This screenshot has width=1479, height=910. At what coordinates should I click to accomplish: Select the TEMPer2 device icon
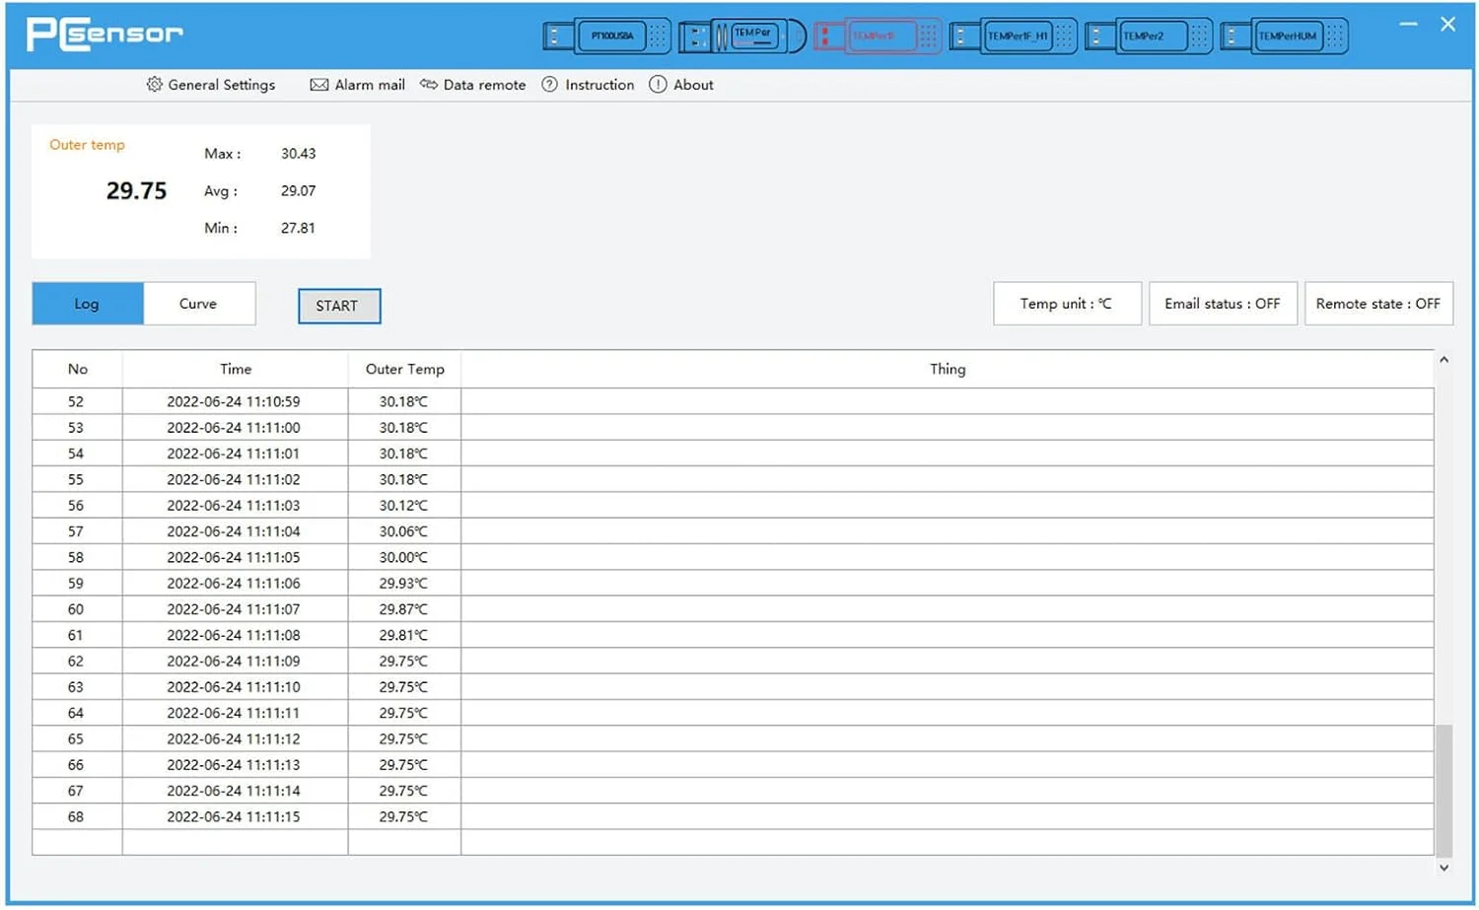coord(1148,36)
